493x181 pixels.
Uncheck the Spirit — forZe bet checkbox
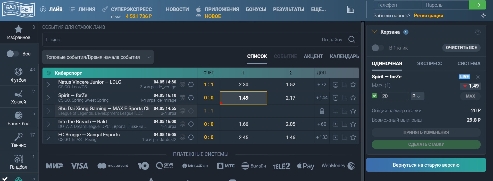coord(374,96)
